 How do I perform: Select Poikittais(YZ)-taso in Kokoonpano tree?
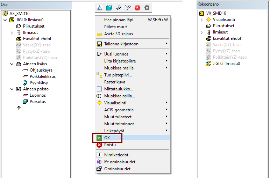tap(230, 57)
